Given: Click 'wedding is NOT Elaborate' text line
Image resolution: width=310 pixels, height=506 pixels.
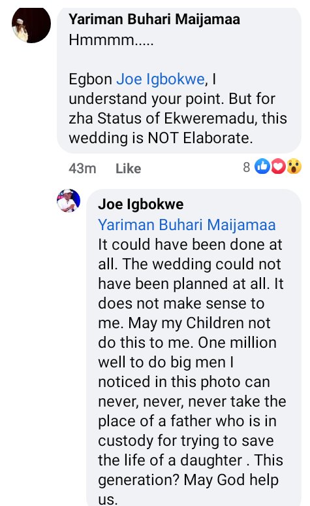Looking at the screenshot, I should pyautogui.click(x=161, y=138).
